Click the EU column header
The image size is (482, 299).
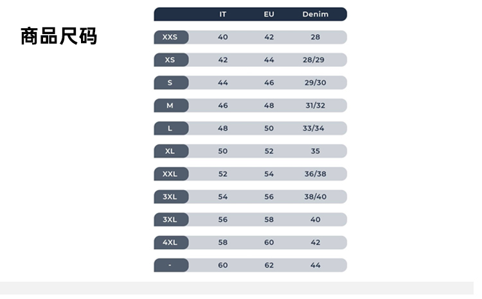pos(269,14)
